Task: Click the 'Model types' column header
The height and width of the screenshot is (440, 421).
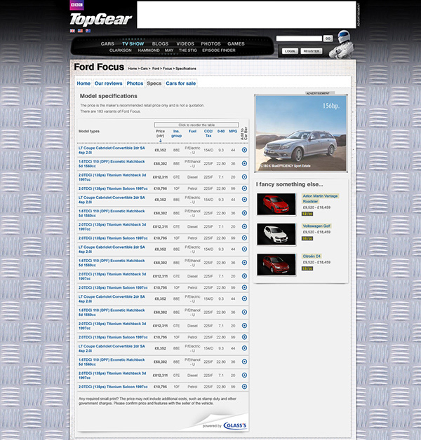Action: coord(89,131)
